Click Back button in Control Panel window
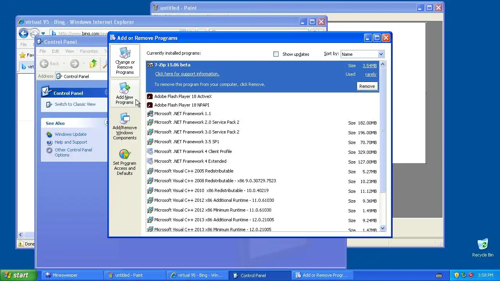This screenshot has height=281, width=500. 50,64
